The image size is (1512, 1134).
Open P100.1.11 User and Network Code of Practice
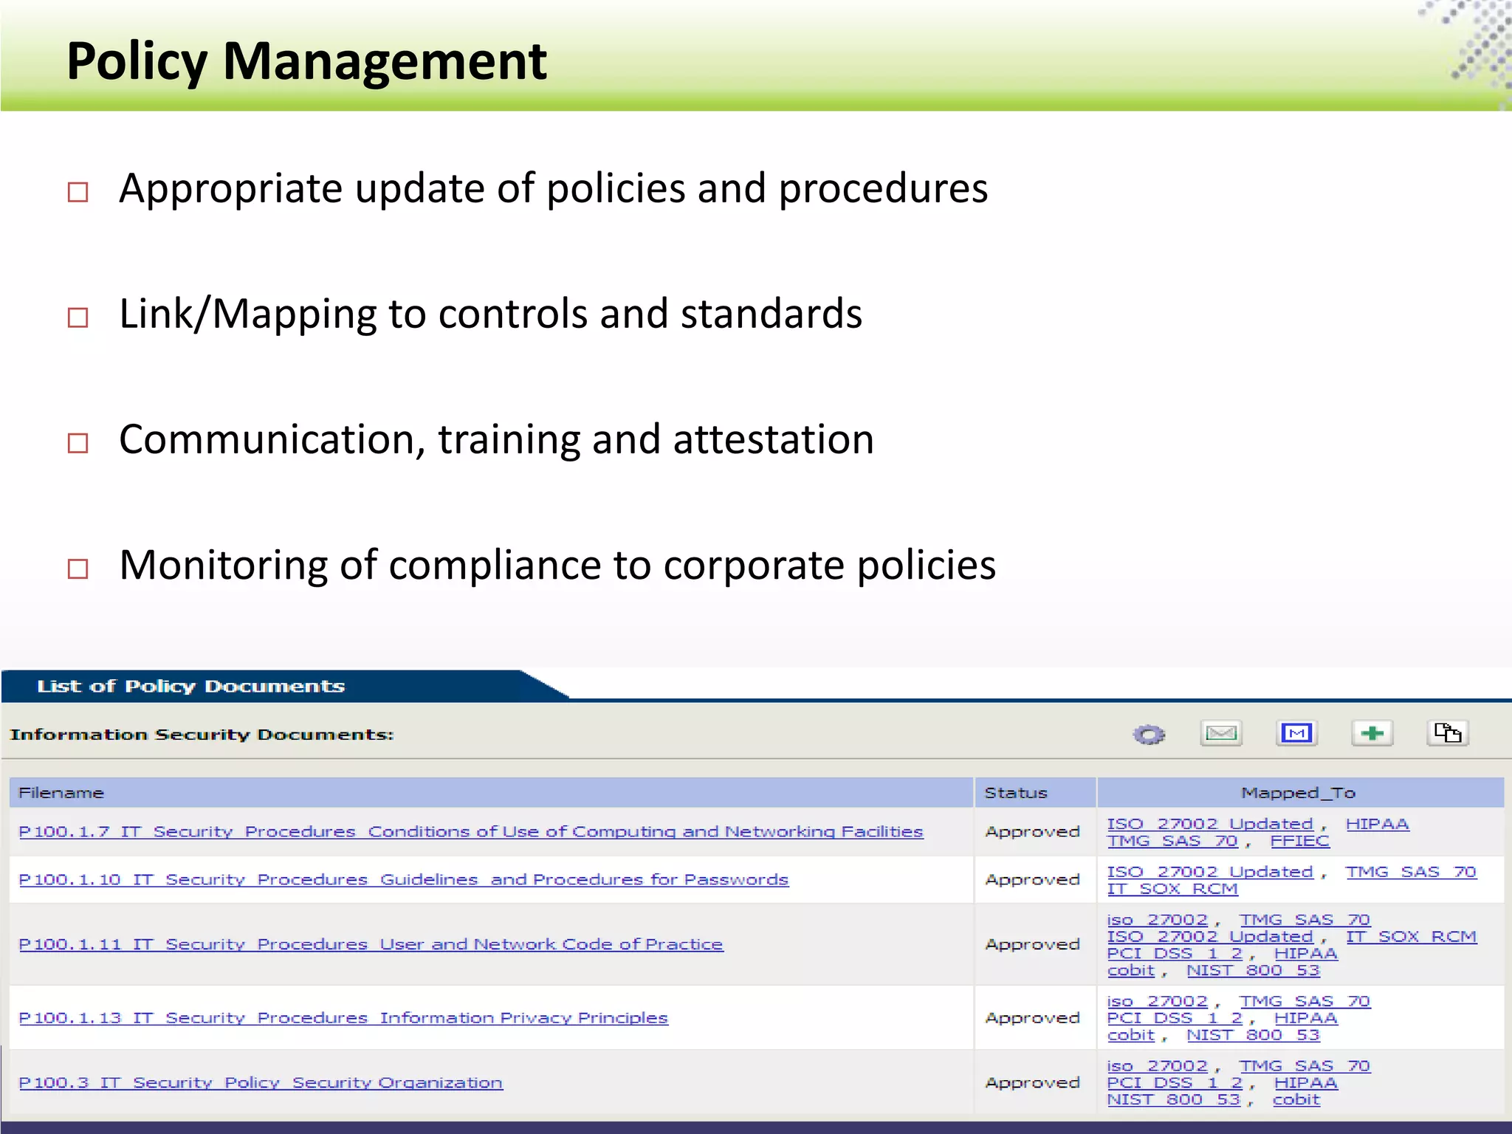click(371, 944)
